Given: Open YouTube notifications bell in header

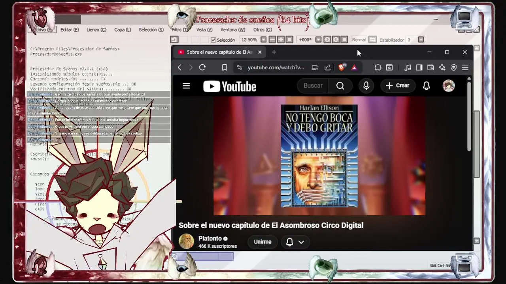Looking at the screenshot, I should pos(426,86).
